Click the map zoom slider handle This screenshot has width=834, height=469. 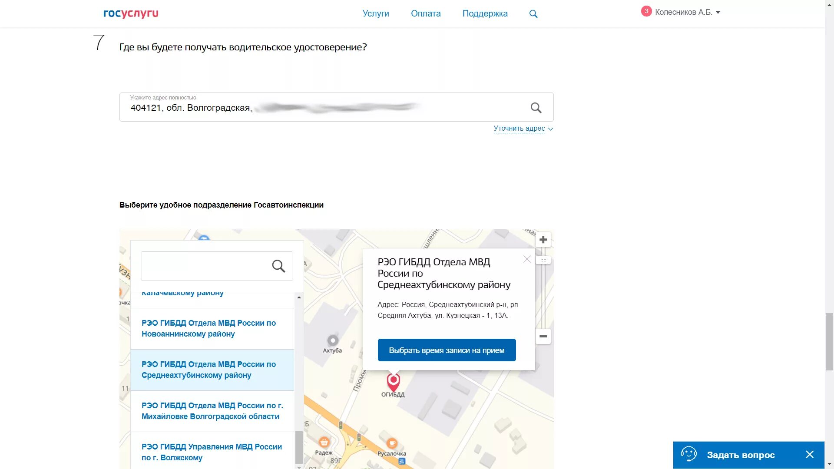point(543,260)
